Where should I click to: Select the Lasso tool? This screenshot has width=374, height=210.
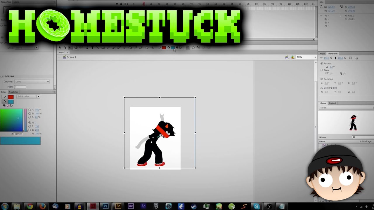(81, 48)
